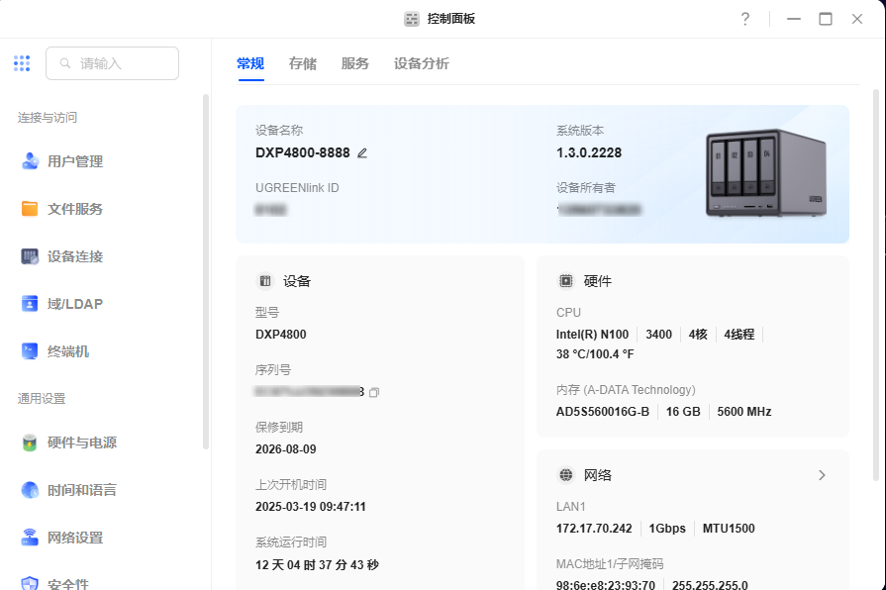
Task: Switch to the 存储 tab
Action: [303, 63]
